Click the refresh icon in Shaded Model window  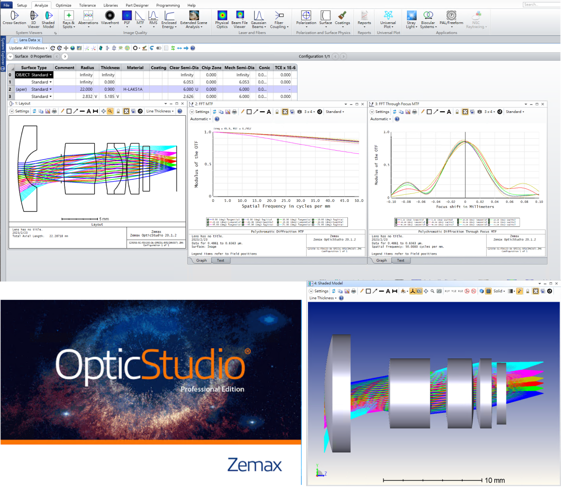(x=334, y=291)
